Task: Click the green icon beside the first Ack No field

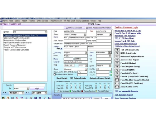Action: coord(111,72)
